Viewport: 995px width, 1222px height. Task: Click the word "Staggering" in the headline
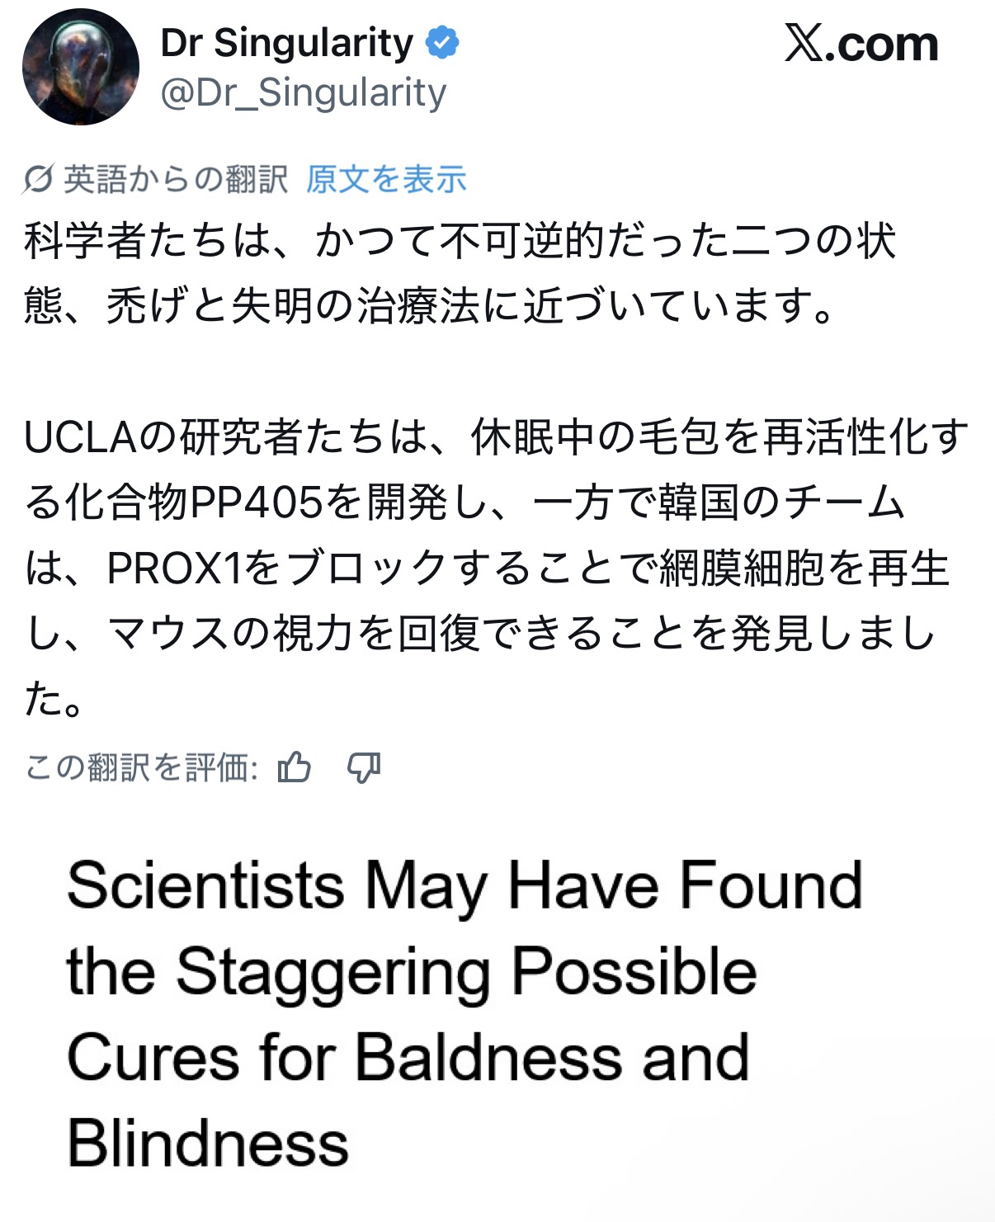(333, 974)
